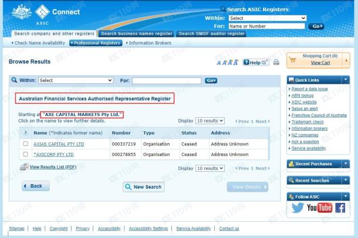Open AXIAS CAPITAL PTY LTD link
The image size is (358, 238).
[x=59, y=144]
